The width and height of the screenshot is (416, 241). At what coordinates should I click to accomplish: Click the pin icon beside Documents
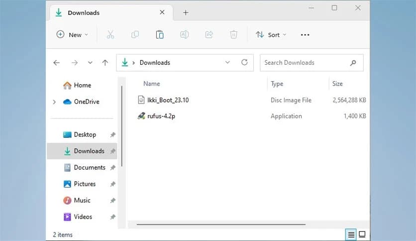[113, 167]
